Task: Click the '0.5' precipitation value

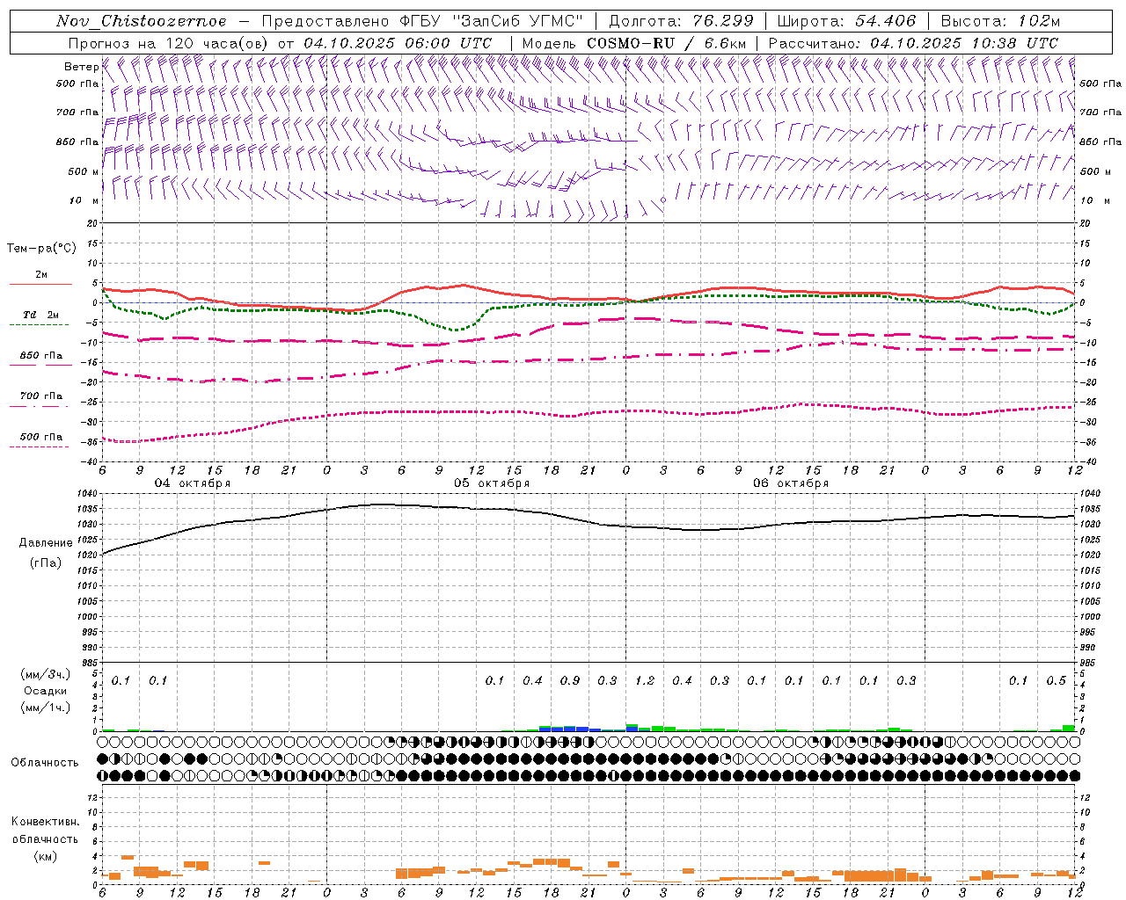Action: 1056,680
